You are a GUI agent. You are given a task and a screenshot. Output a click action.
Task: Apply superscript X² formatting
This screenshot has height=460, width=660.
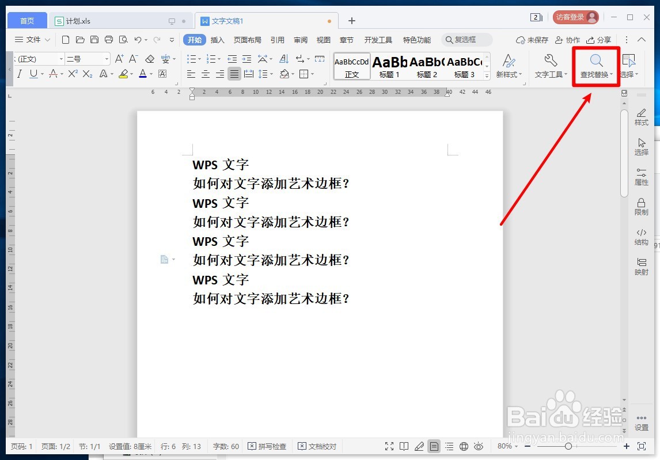coord(73,74)
